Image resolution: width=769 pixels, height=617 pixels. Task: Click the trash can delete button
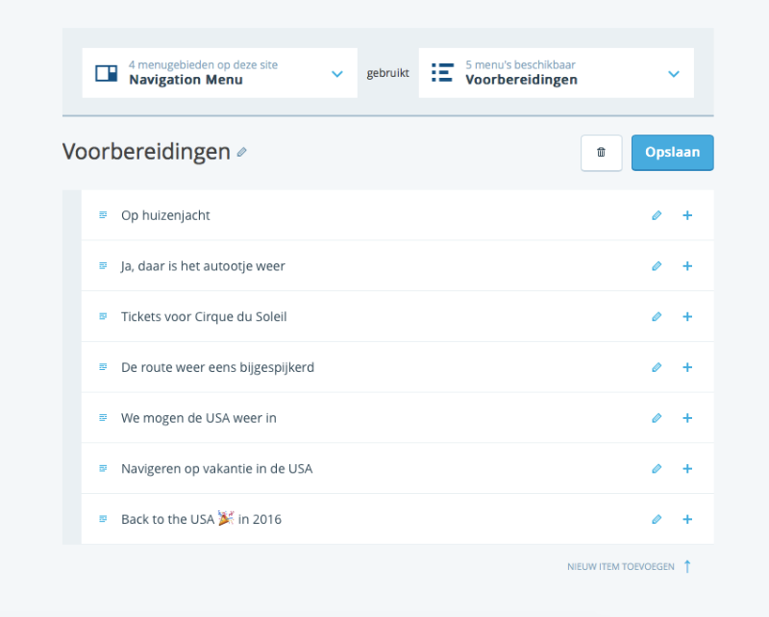tap(602, 152)
